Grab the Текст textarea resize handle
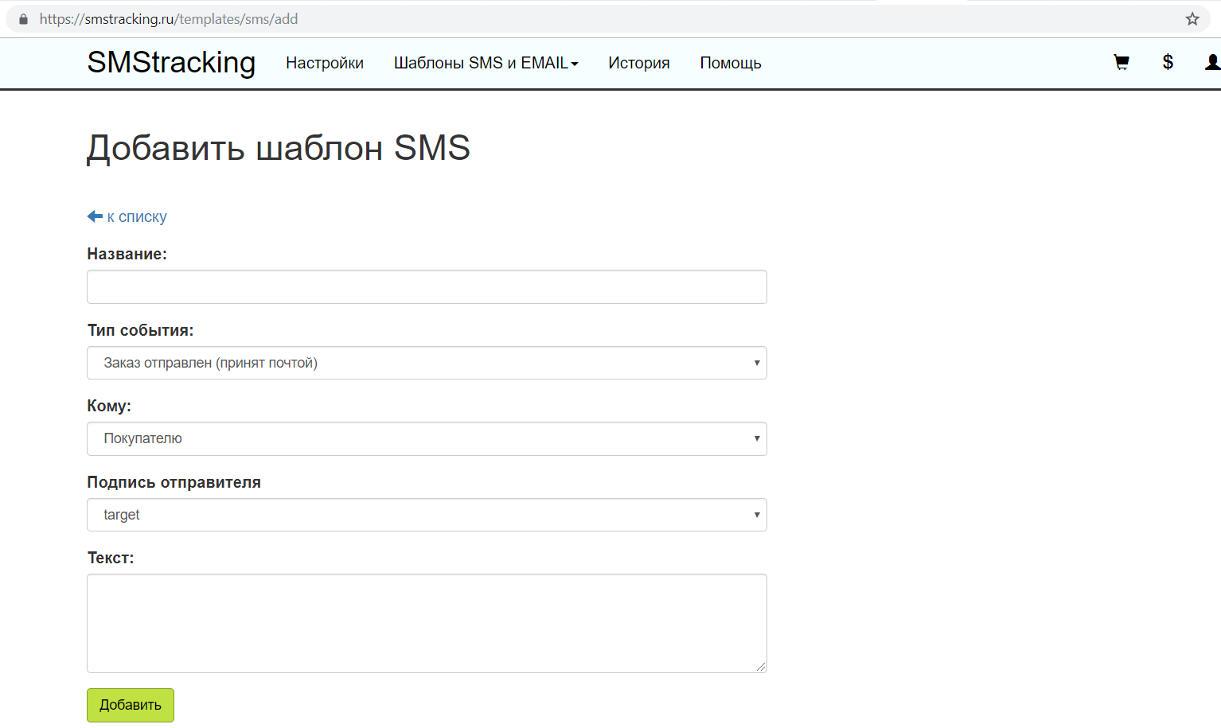Image resolution: width=1221 pixels, height=728 pixels. coord(762,668)
